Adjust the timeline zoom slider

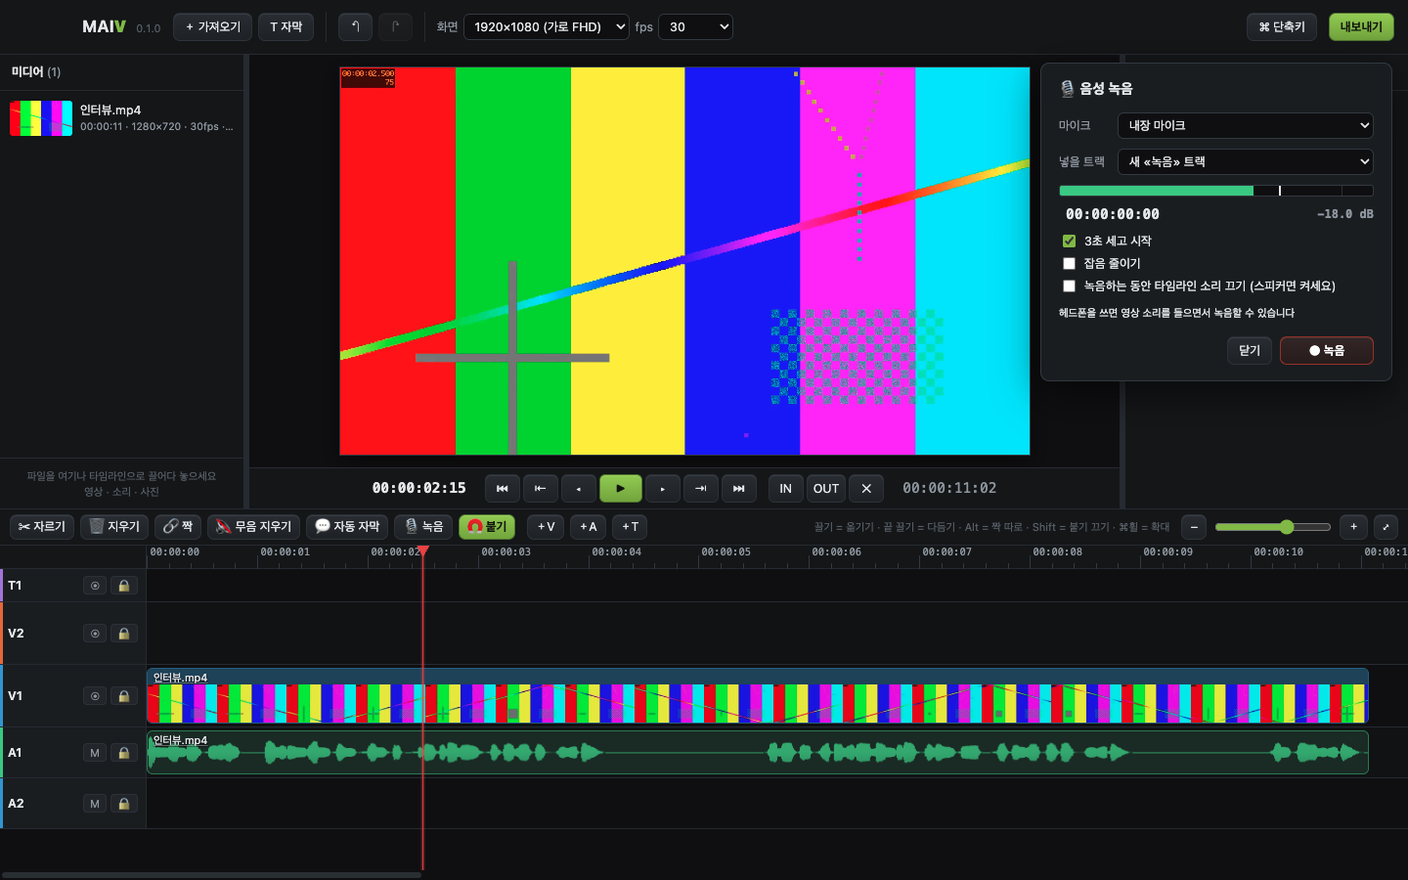point(1273,526)
